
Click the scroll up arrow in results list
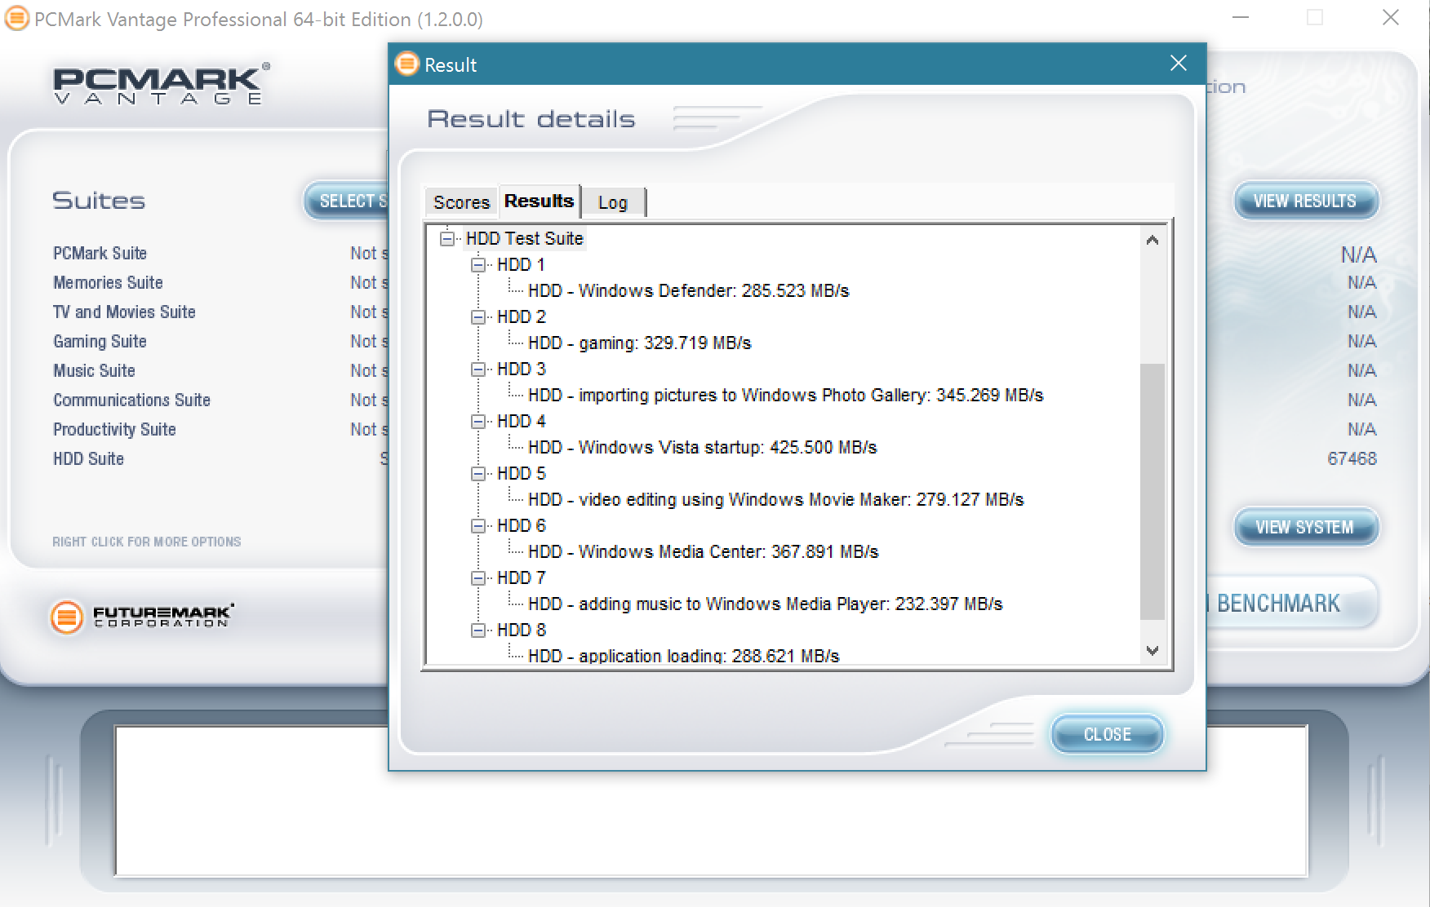click(1152, 240)
